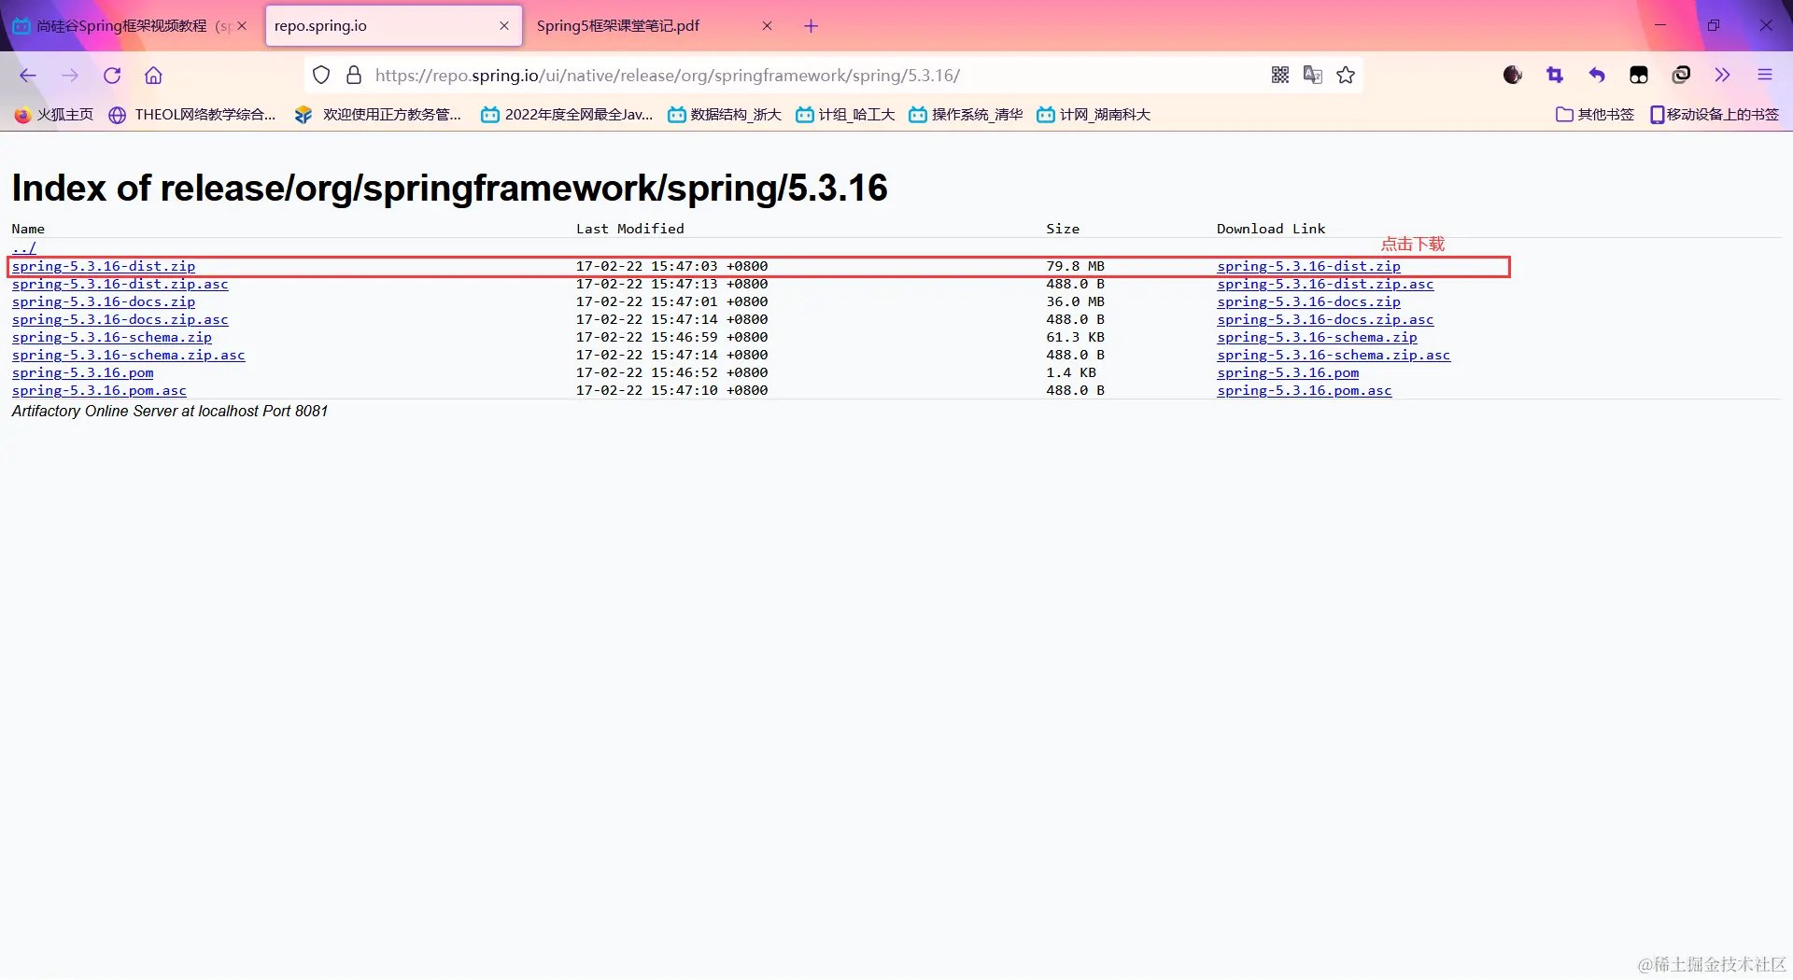This screenshot has height=980, width=1793.
Task: Close the repo.spring.io tab
Action: 504,26
